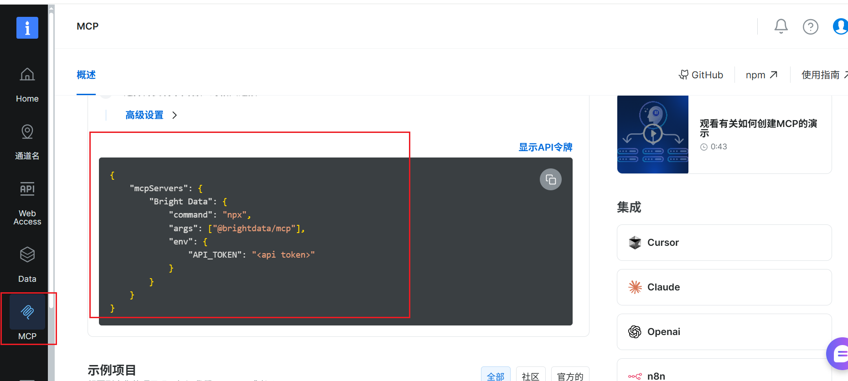This screenshot has width=848, height=381.
Task: Click the "mcpServers" key in code
Action: 159,188
